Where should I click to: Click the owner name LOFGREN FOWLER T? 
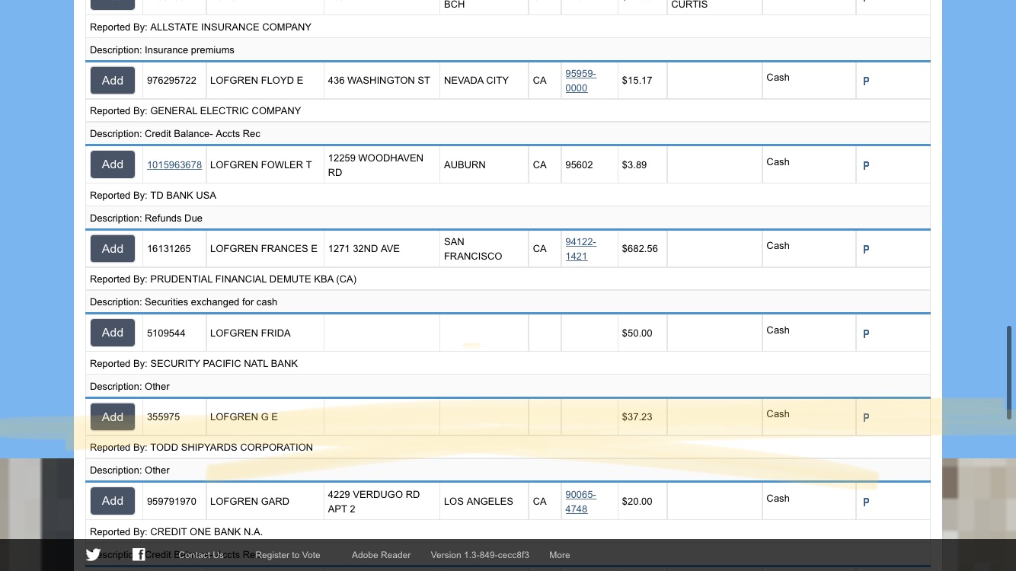(261, 164)
